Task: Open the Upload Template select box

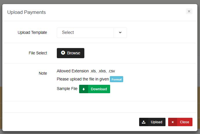Action: (x=86, y=33)
